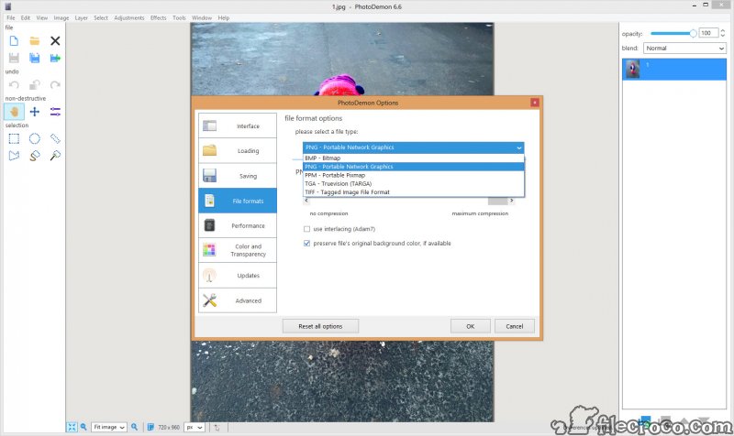Screen dimensions: 734x436
Task: Choose PNG - Portable Network Graphics list entry
Action: point(414,167)
